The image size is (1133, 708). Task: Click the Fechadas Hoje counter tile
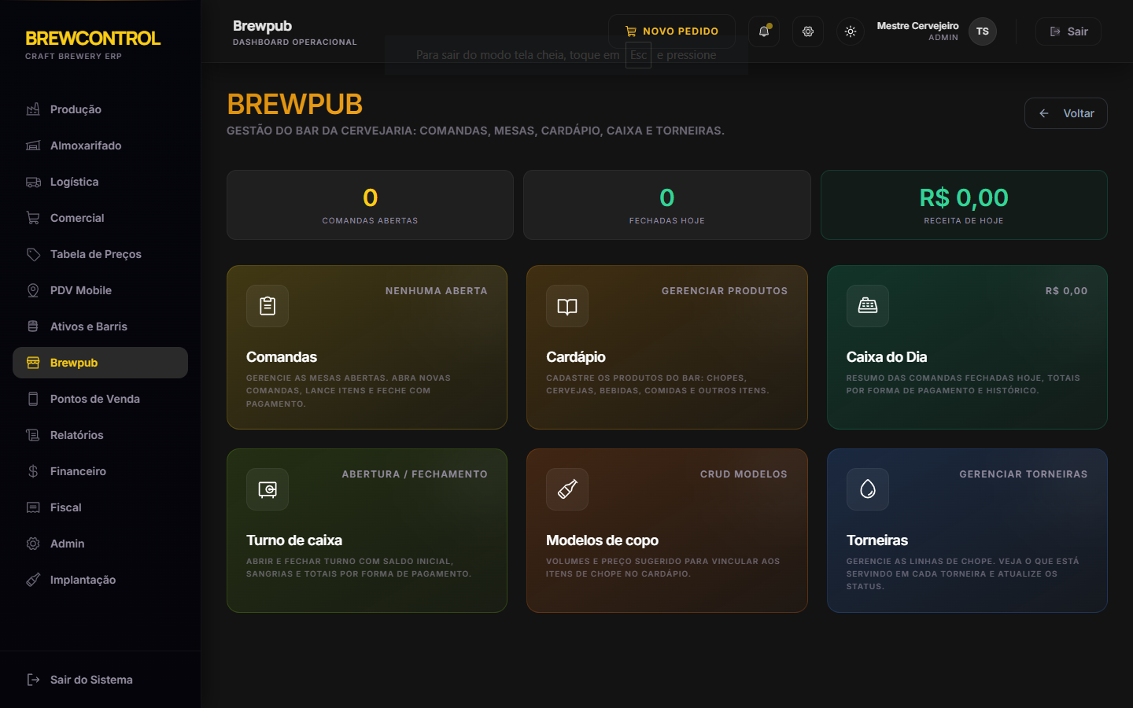tap(667, 205)
